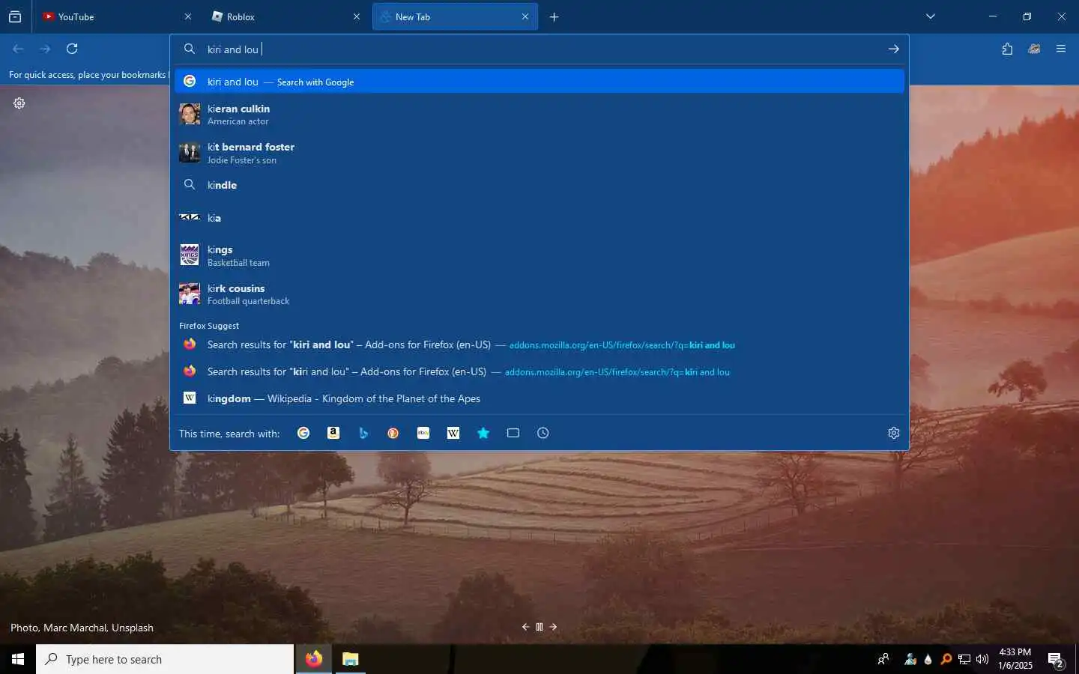Open Firefox View in the tab strip
The width and height of the screenshot is (1079, 674).
pos(15,16)
